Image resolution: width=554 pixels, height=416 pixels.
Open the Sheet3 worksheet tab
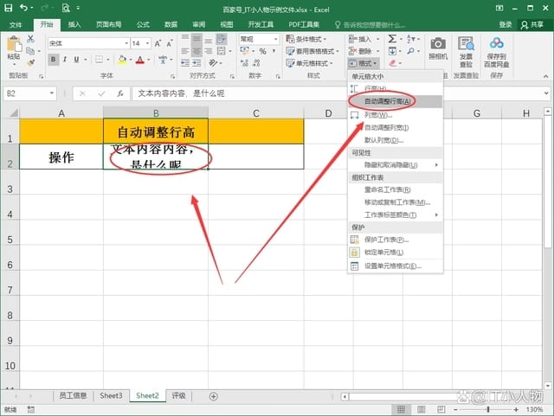[x=111, y=396]
